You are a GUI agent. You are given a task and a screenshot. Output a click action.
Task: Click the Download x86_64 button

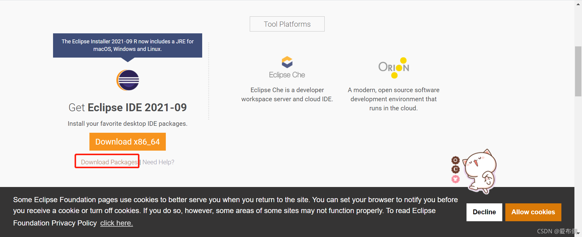[128, 142]
